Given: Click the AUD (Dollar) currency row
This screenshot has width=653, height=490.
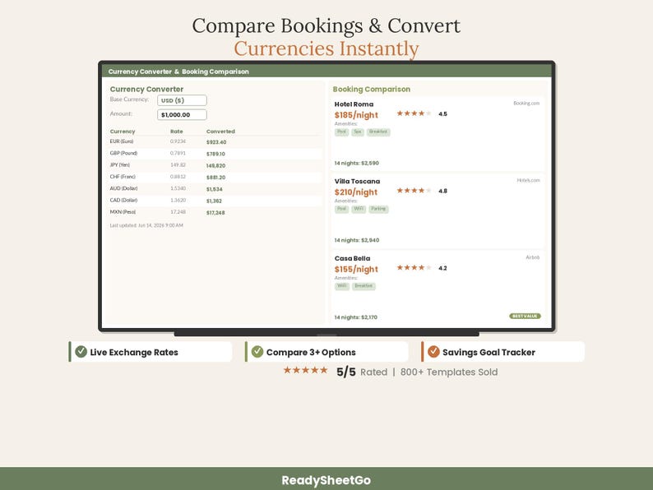Looking at the screenshot, I should 215,188.
